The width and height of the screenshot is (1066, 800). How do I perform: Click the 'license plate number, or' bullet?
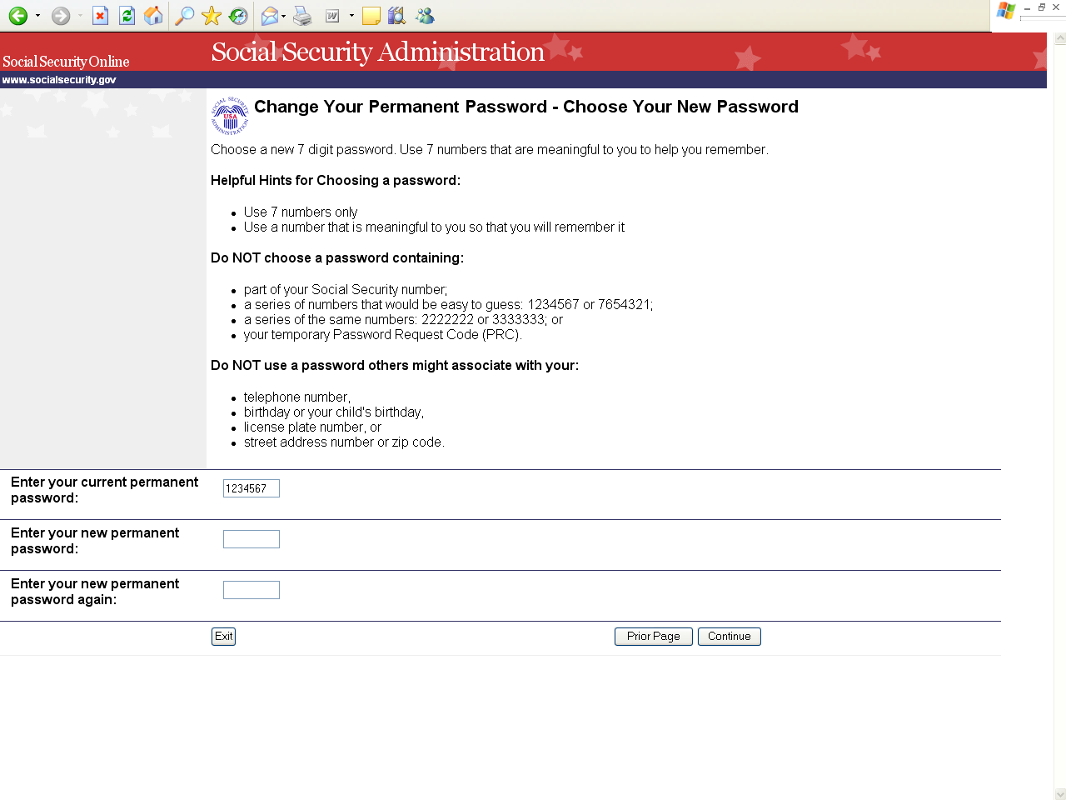pos(312,427)
